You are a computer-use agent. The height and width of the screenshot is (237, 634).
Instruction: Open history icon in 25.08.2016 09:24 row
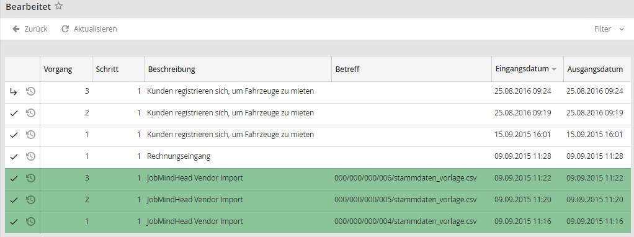point(31,91)
